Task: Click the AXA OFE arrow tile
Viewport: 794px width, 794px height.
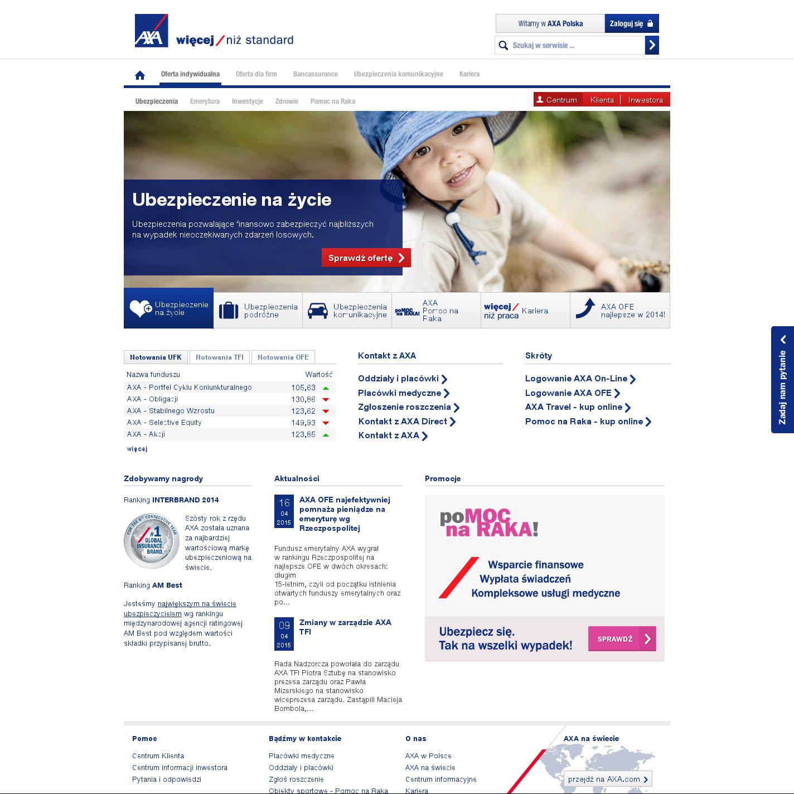Action: coord(620,311)
